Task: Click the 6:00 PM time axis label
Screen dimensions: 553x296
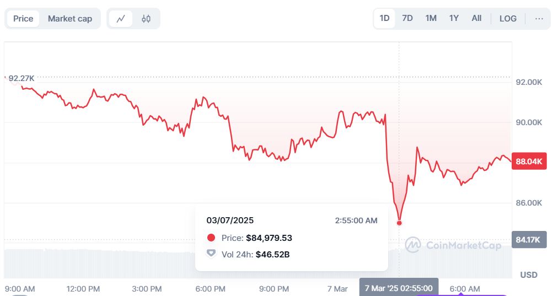Action: point(211,289)
